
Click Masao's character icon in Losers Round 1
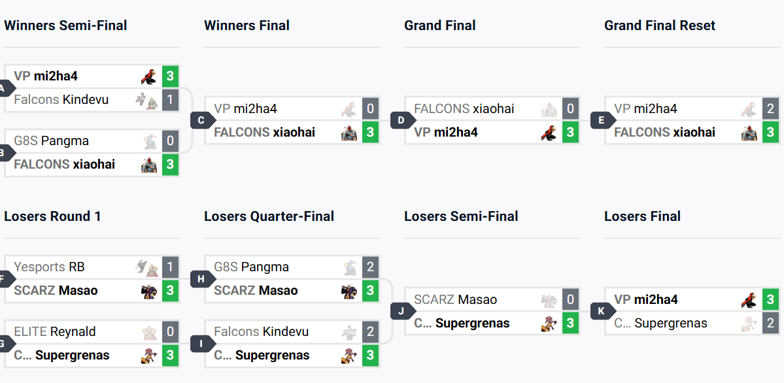point(148,291)
